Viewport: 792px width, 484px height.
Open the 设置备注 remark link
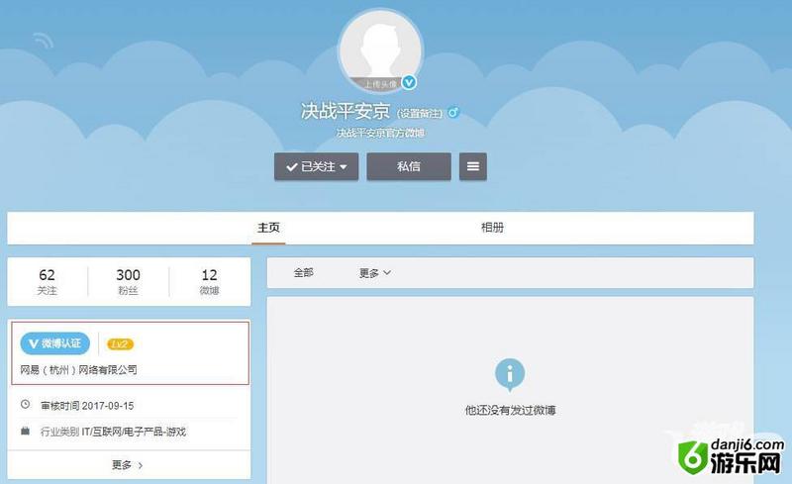419,113
